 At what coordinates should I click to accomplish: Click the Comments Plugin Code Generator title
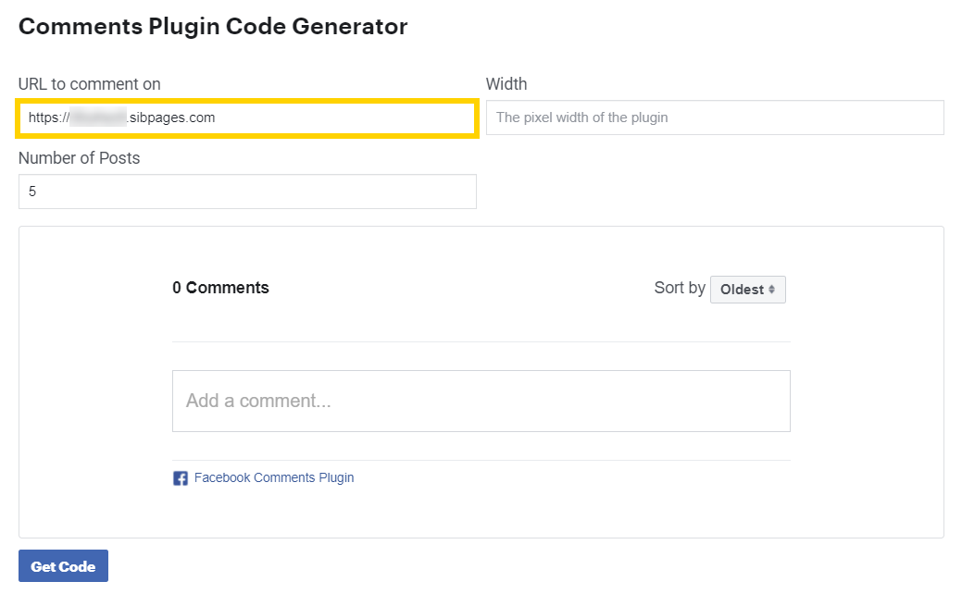click(x=214, y=26)
